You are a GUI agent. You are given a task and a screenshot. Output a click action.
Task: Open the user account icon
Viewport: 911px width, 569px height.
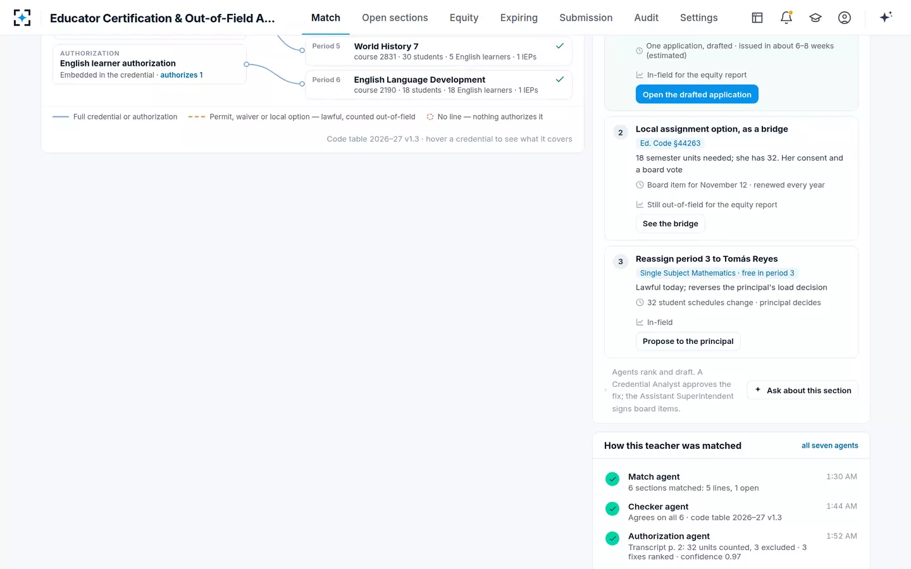point(845,18)
